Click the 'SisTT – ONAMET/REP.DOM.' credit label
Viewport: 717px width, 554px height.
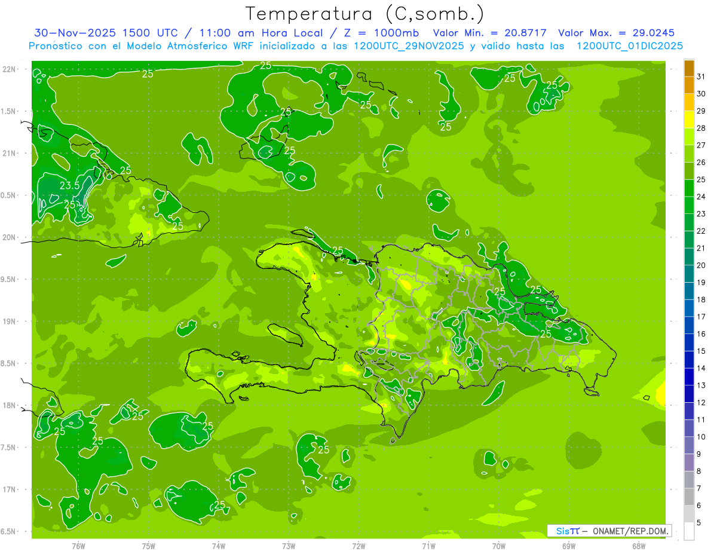pyautogui.click(x=609, y=531)
